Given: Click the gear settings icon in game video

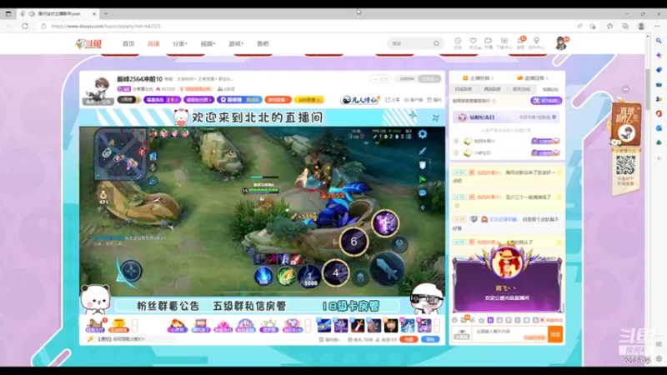Looking at the screenshot, I should click(423, 134).
